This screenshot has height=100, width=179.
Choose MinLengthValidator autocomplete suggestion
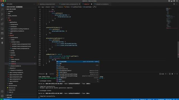(78, 71)
